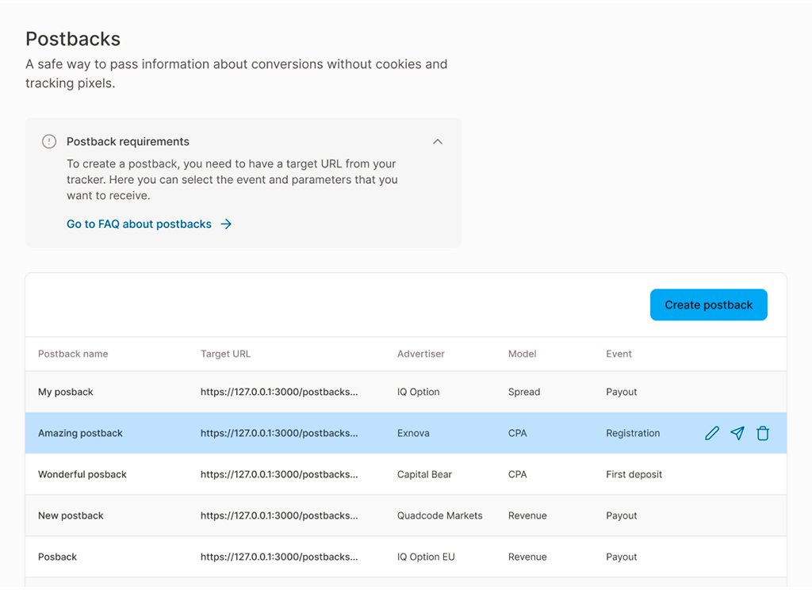Image resolution: width=812 pixels, height=590 pixels.
Task: Click the First deposit event cell
Action: (x=634, y=474)
